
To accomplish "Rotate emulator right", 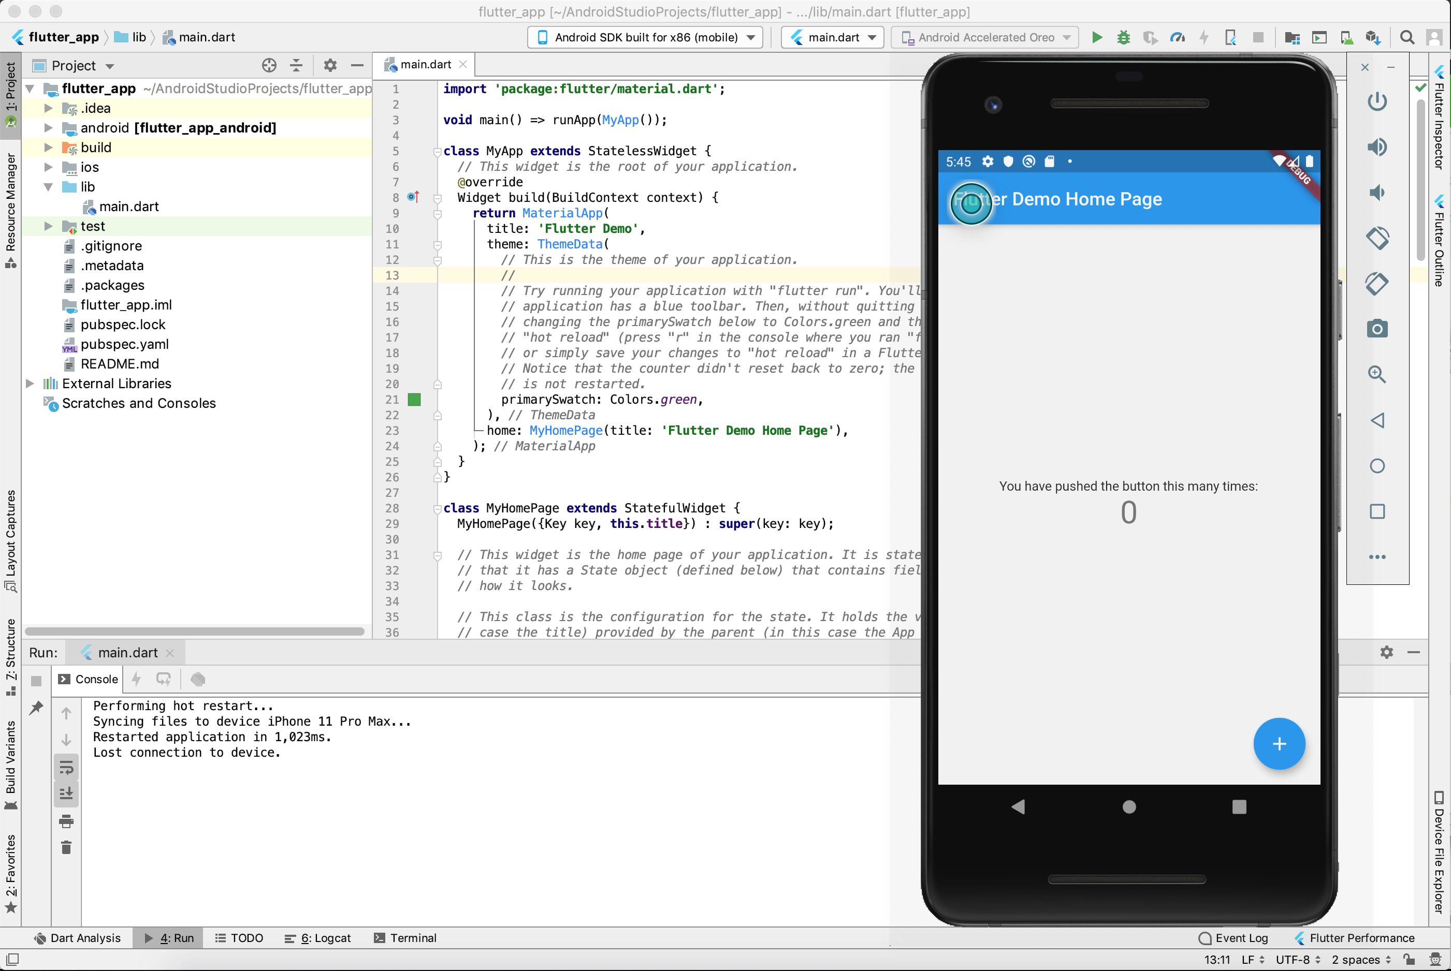I will pos(1376,284).
